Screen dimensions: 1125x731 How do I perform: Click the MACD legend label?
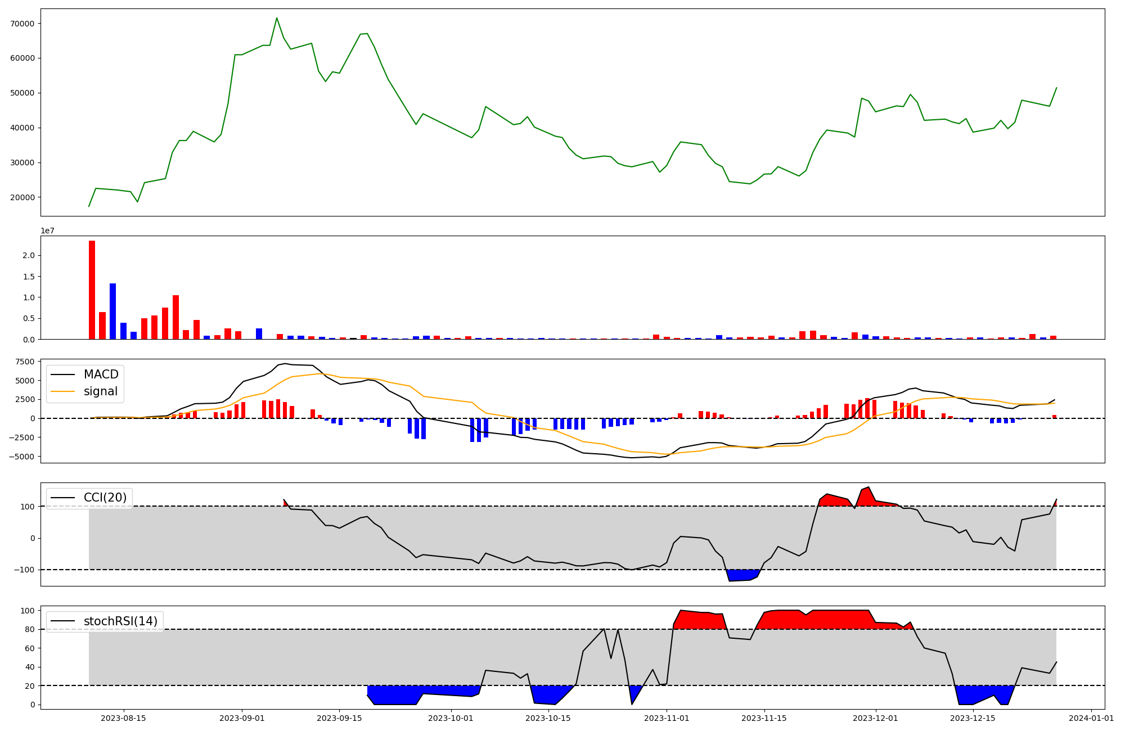point(101,374)
